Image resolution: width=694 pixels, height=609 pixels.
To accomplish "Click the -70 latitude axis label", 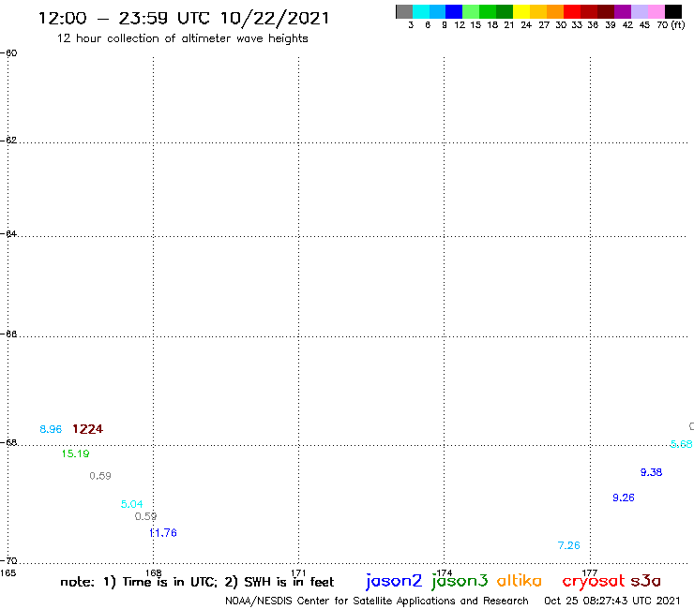I will click(x=8, y=561).
